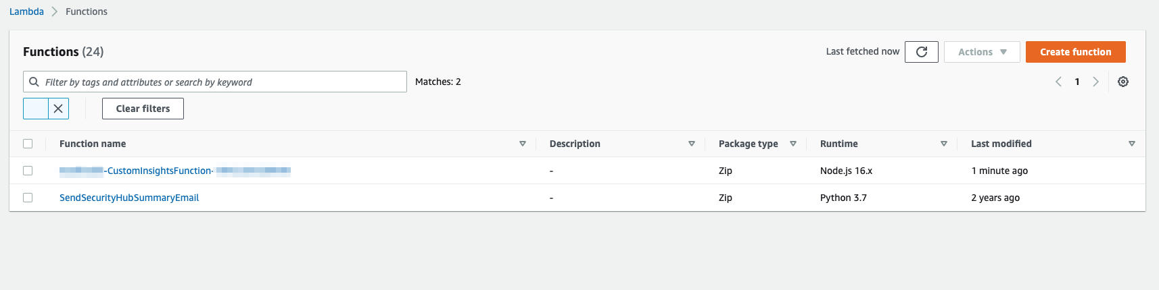Click the refresh functions icon button
The height and width of the screenshot is (290, 1159).
point(921,52)
